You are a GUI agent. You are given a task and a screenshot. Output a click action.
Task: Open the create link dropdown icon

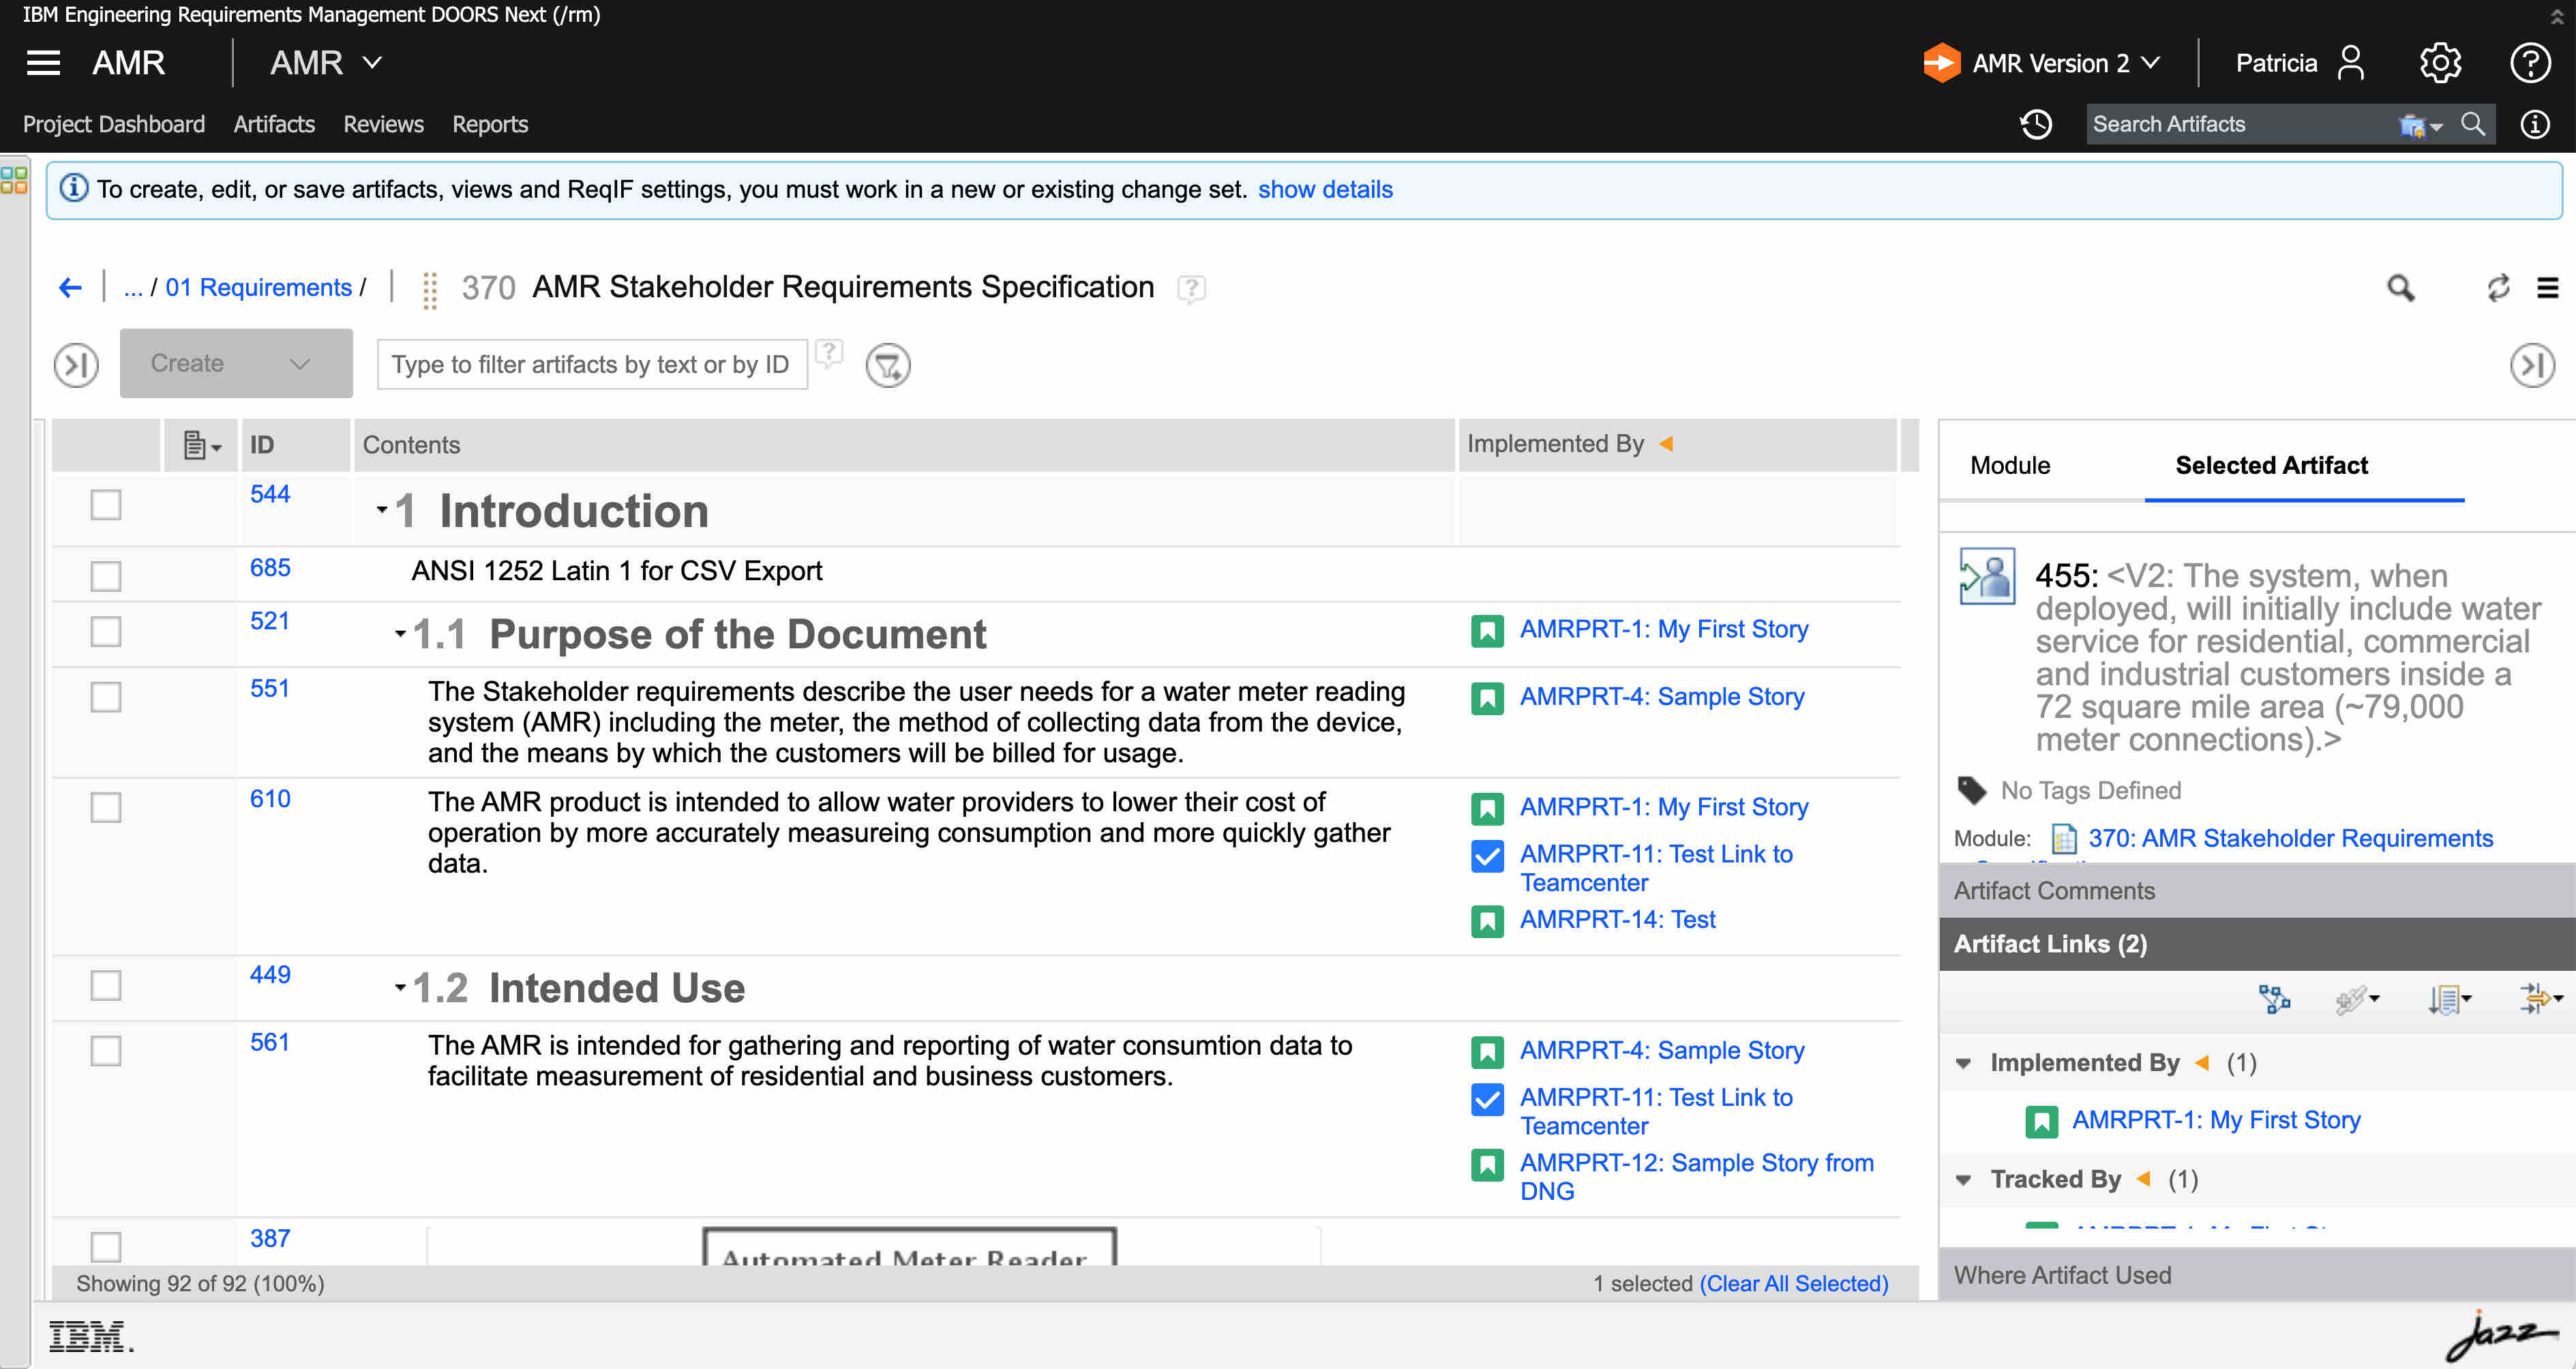[2357, 998]
